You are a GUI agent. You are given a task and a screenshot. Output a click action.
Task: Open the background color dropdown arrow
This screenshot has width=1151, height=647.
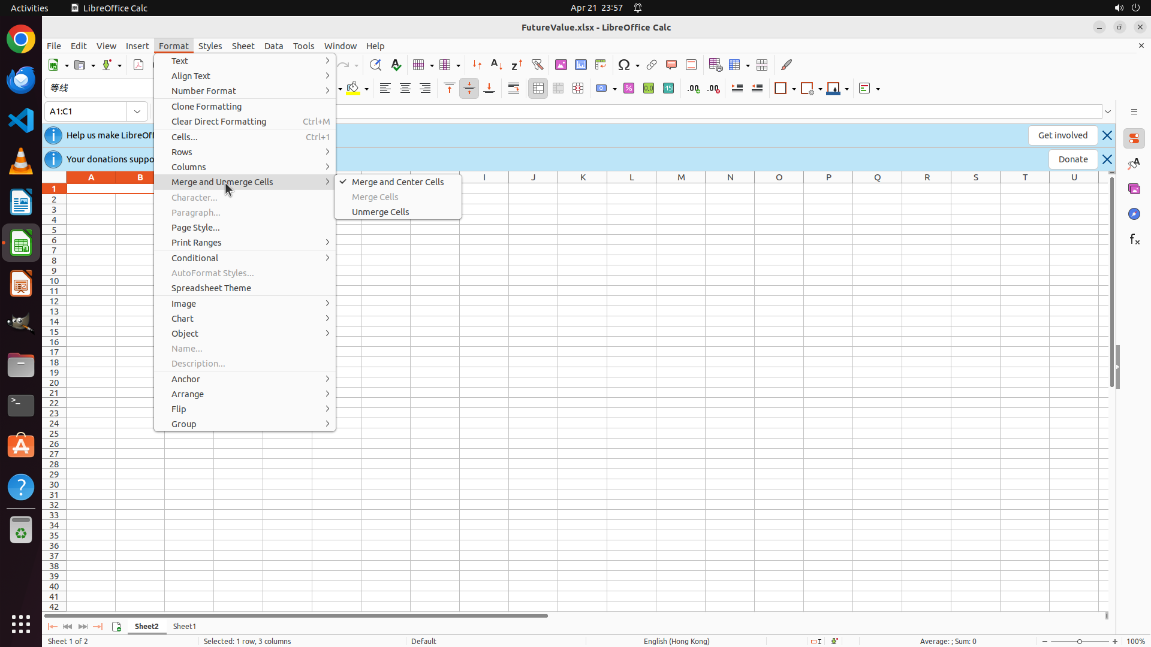[x=366, y=89]
